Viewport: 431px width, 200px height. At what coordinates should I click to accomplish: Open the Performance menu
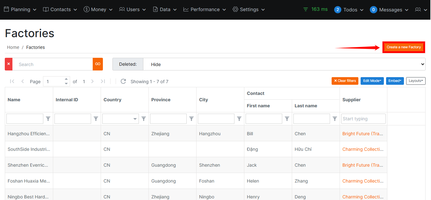point(205,10)
